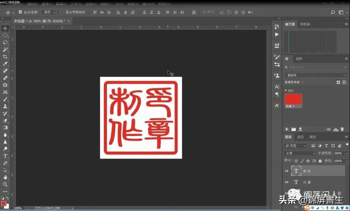Switch to the 通道 panel tab
This screenshot has width=350, height=211.
tap(300, 137)
